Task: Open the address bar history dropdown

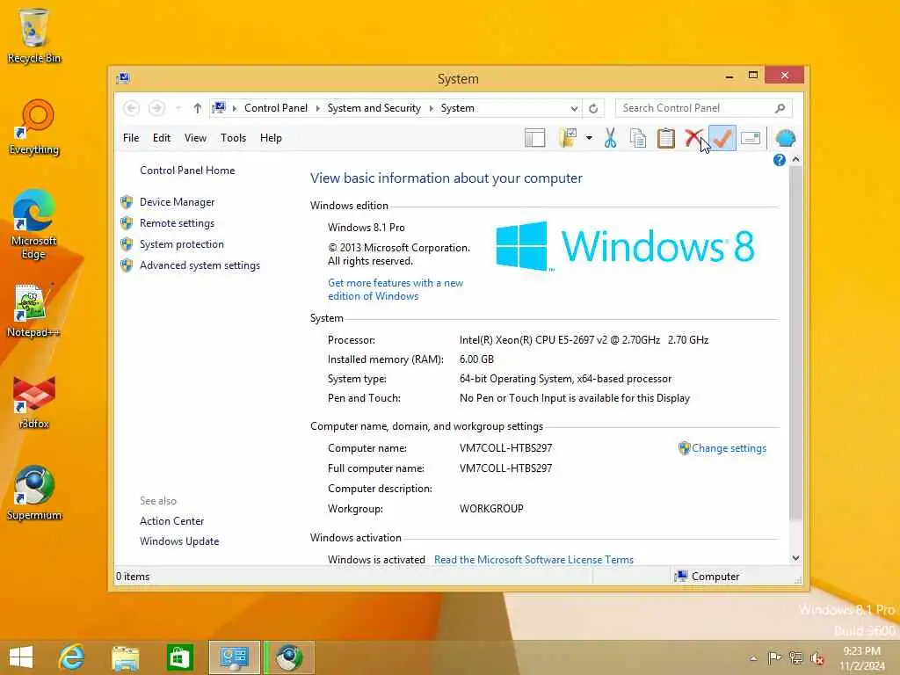Action: click(x=574, y=108)
